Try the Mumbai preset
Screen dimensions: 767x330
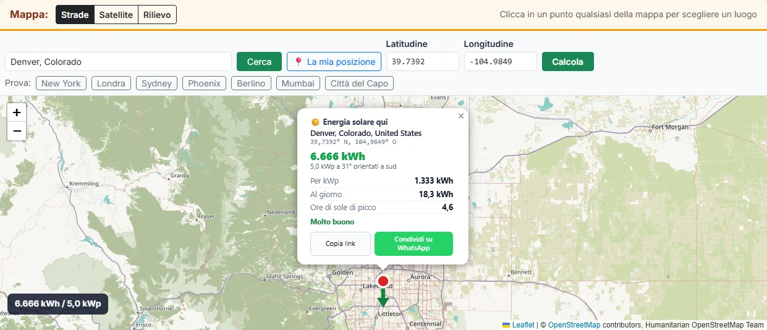coord(299,83)
